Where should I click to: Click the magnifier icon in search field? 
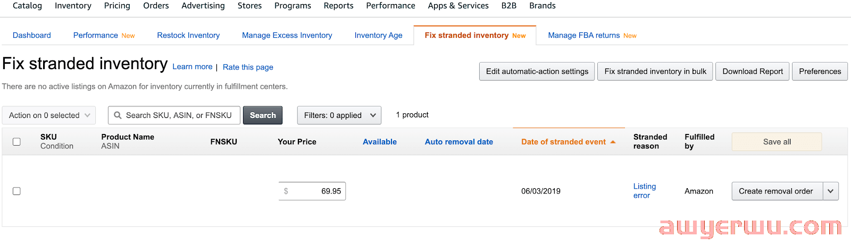pos(118,115)
